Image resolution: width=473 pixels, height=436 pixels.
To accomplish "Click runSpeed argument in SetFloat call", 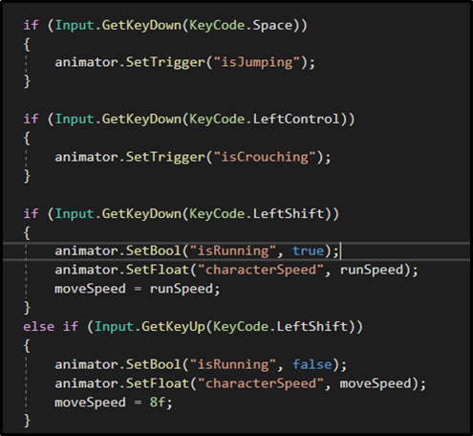I will [372, 271].
